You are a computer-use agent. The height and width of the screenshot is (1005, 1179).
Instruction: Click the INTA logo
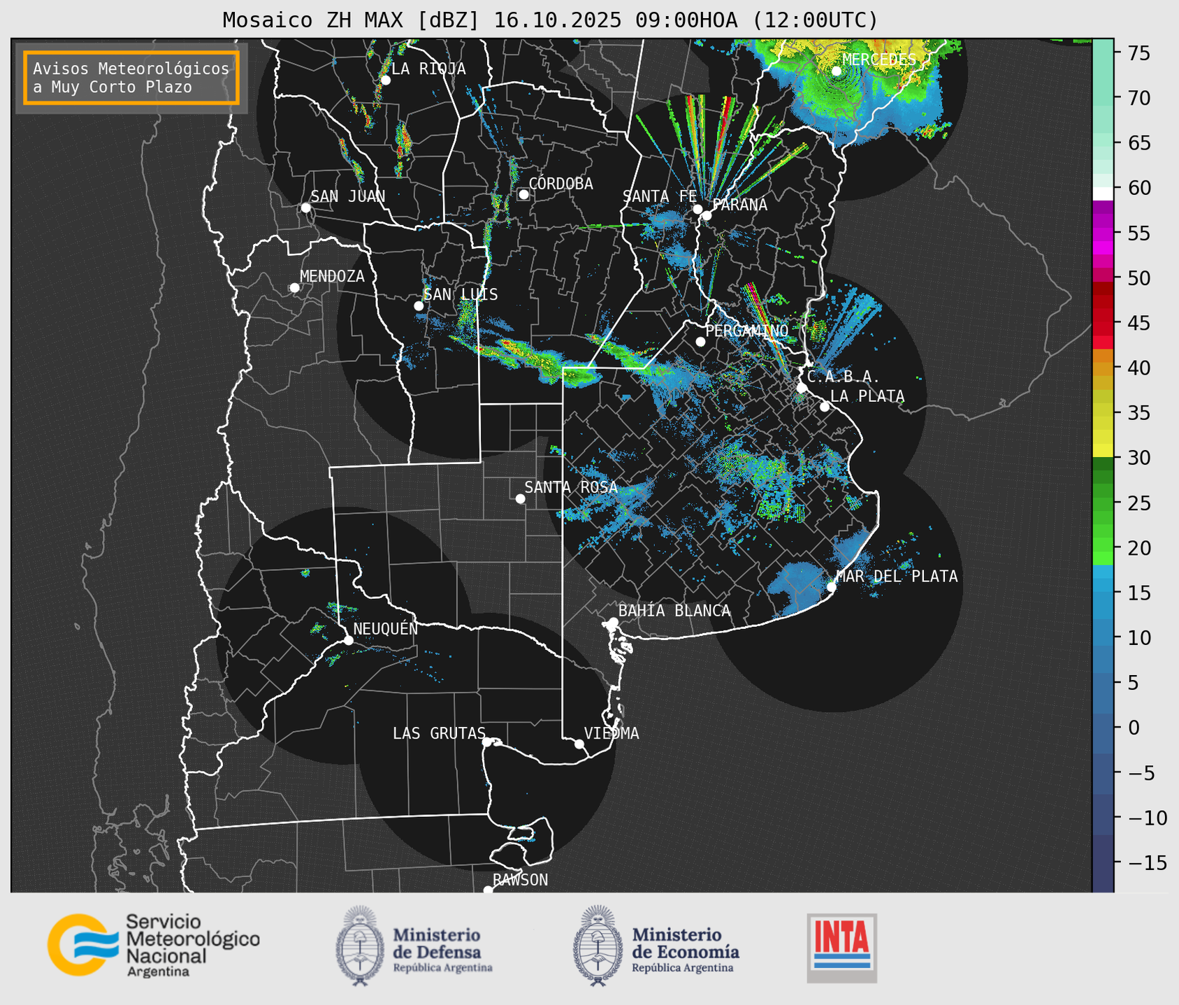[x=841, y=948]
